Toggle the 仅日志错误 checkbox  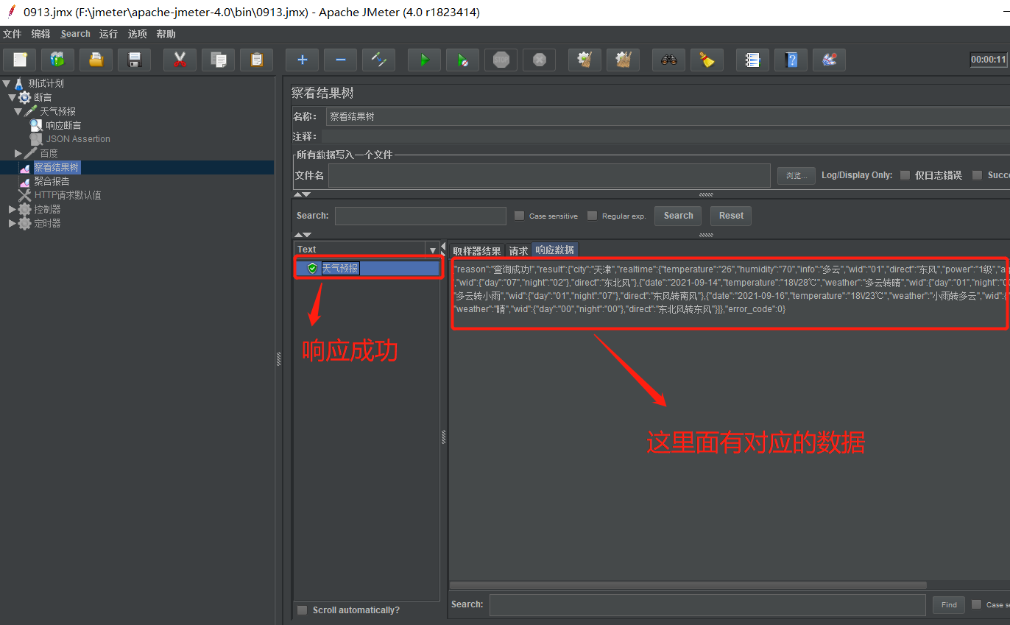[905, 175]
